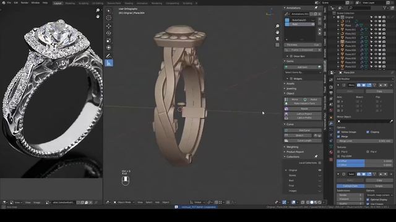Toggle the Optimal Display checkbox
This screenshot has width=396, height=222.
368,200
